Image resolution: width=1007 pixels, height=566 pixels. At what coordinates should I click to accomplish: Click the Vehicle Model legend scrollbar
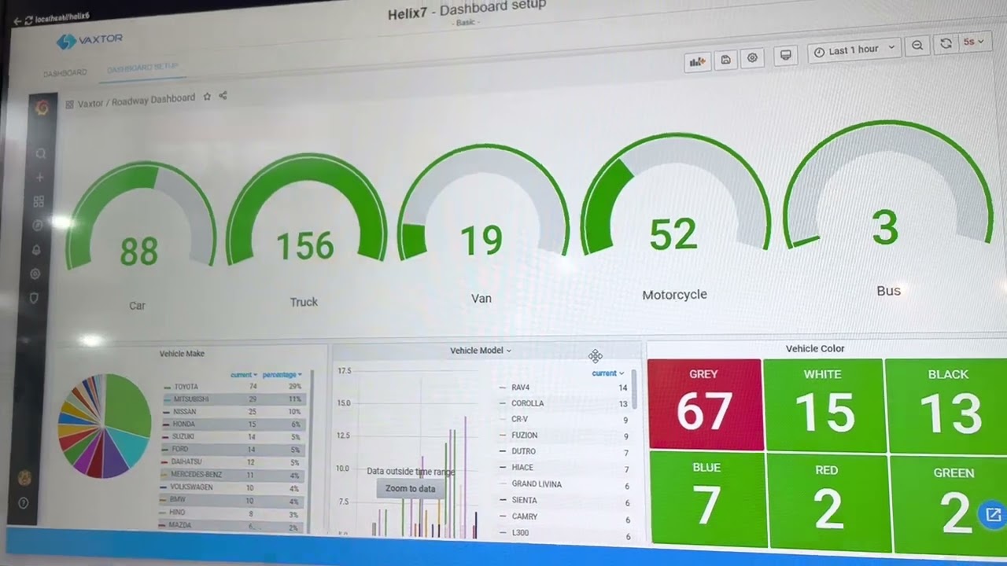[634, 391]
